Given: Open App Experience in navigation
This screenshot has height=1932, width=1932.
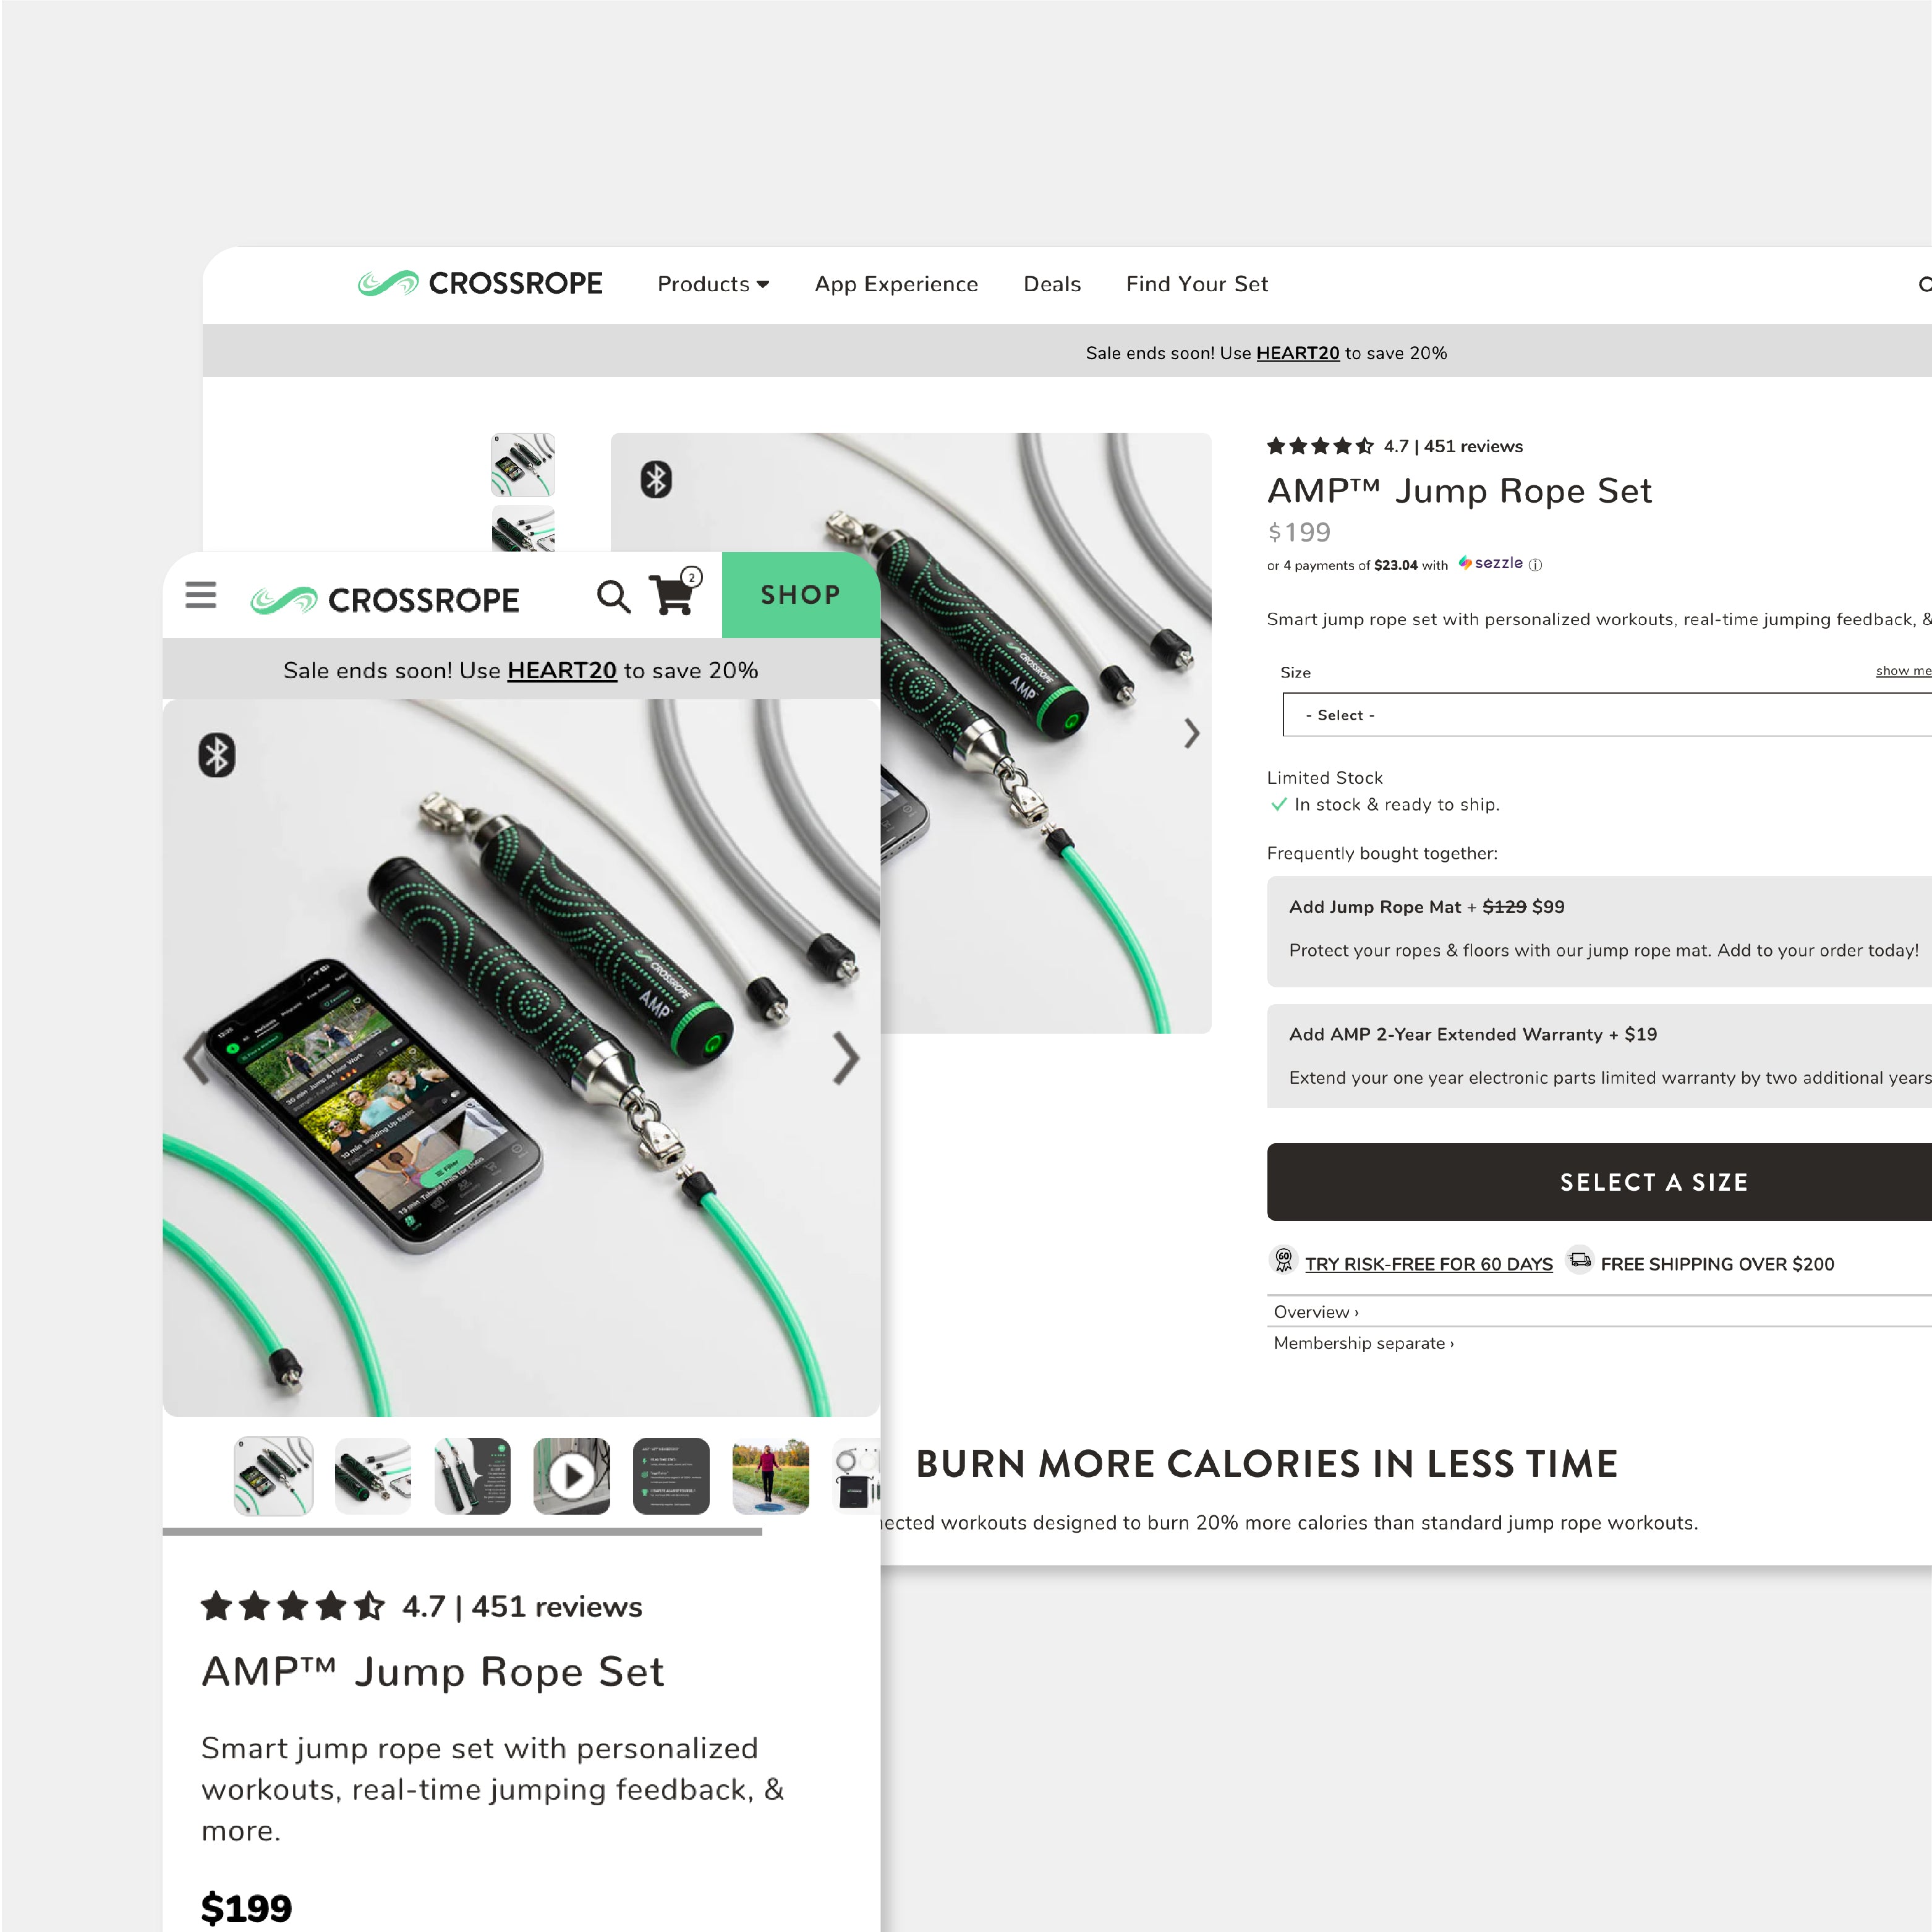Looking at the screenshot, I should click(896, 284).
